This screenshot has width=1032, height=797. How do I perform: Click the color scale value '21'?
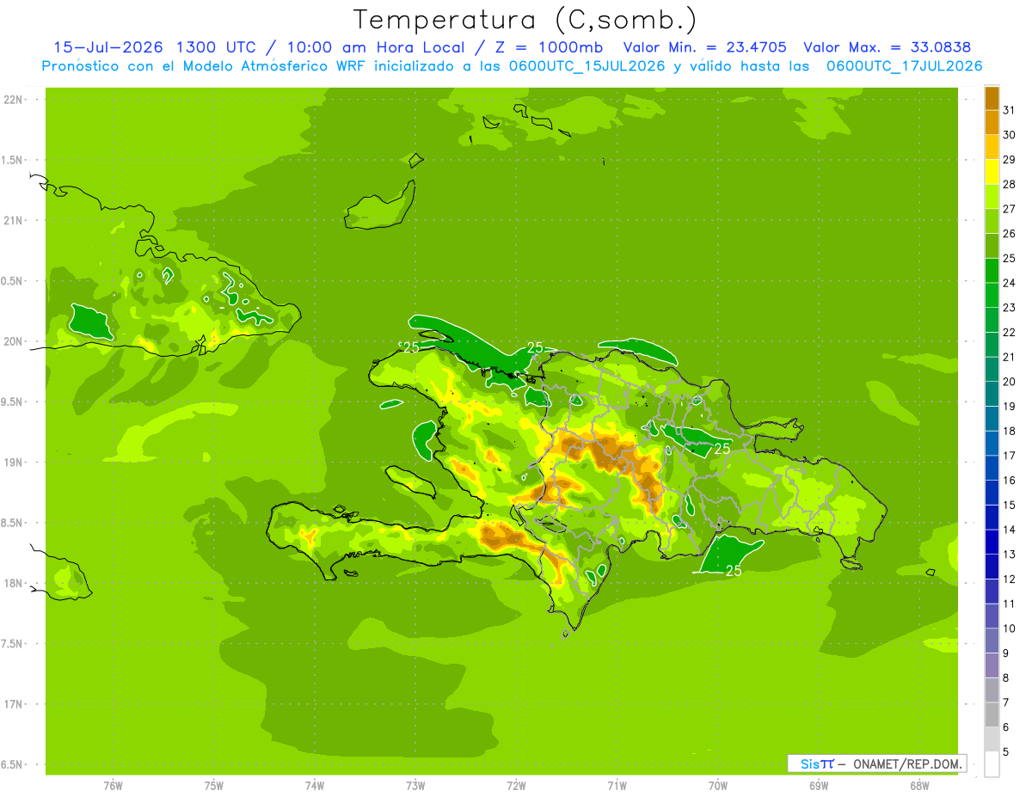(x=1010, y=357)
